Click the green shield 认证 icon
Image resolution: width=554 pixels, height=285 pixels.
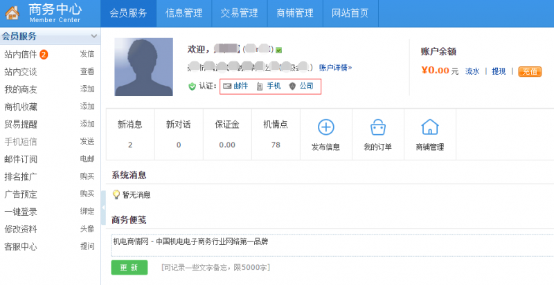tap(192, 86)
